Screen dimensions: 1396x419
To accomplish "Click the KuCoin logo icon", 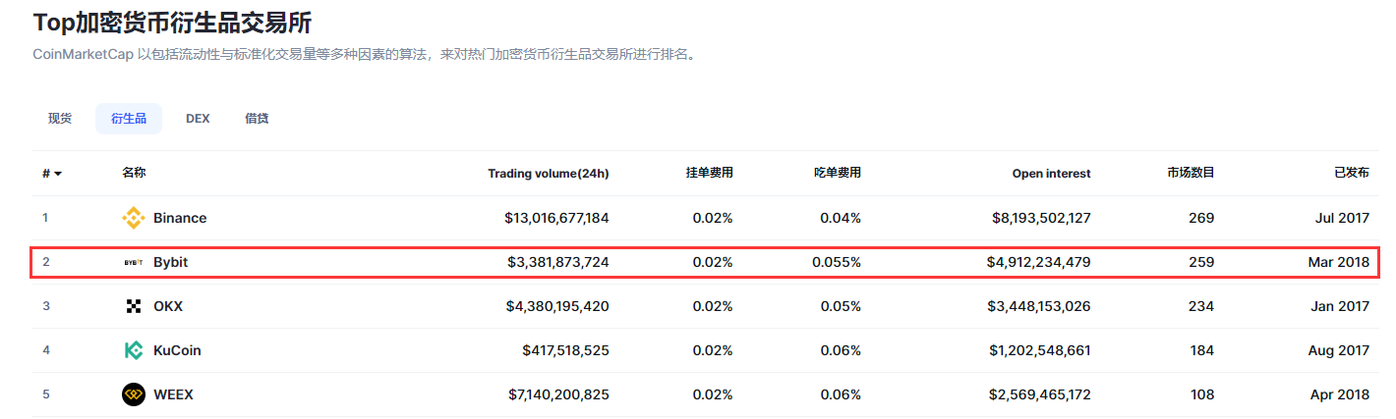I will point(133,350).
